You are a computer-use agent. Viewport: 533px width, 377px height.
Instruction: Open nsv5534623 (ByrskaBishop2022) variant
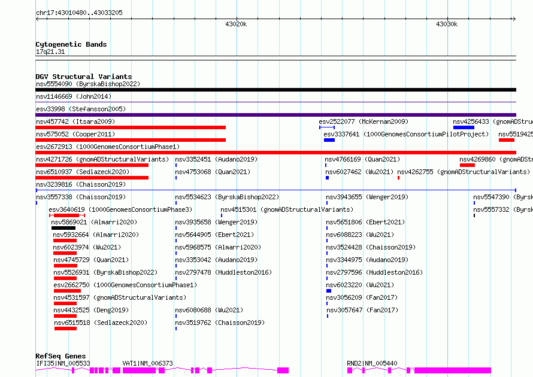coord(227,197)
